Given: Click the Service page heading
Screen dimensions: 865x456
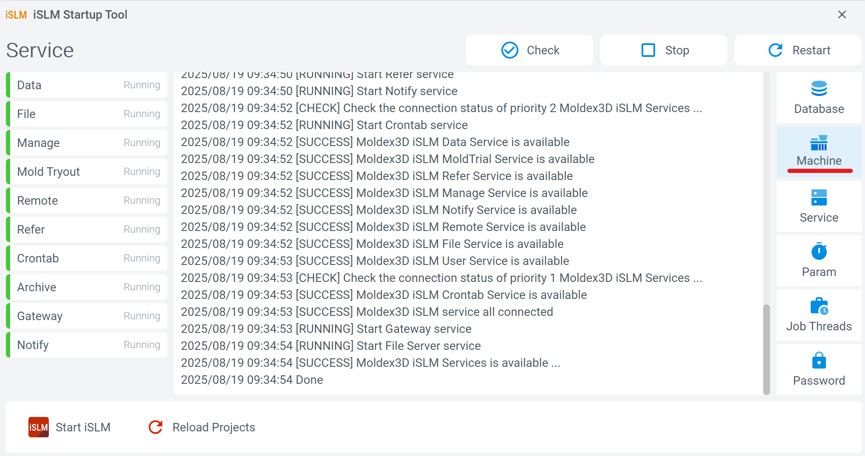Looking at the screenshot, I should [40, 50].
